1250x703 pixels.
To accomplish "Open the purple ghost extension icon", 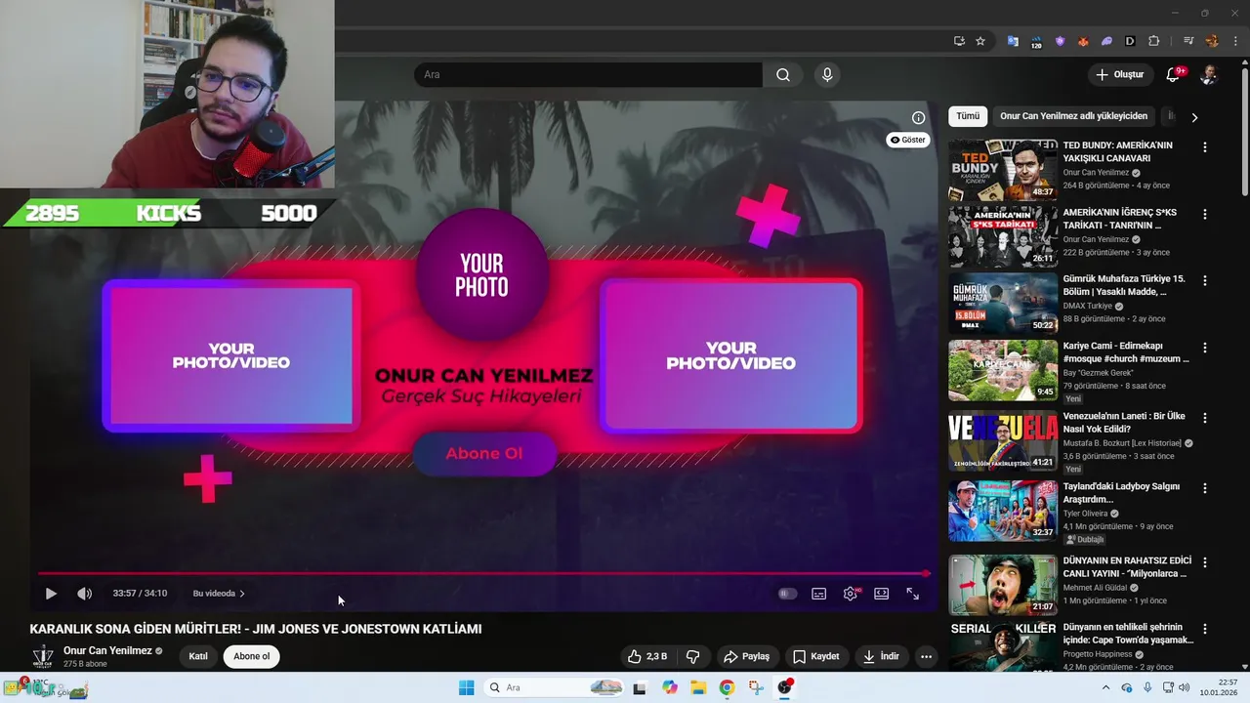I will click(x=1106, y=41).
